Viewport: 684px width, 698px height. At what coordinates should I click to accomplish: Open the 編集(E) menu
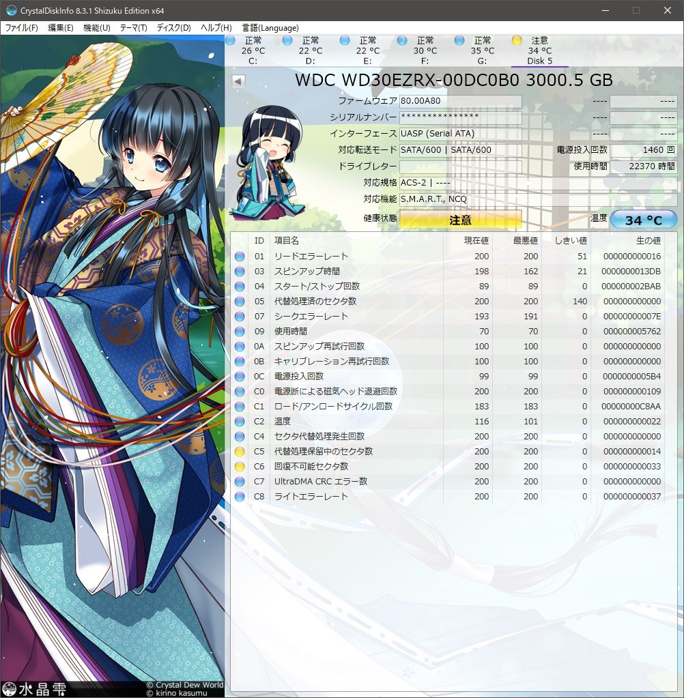pos(61,27)
